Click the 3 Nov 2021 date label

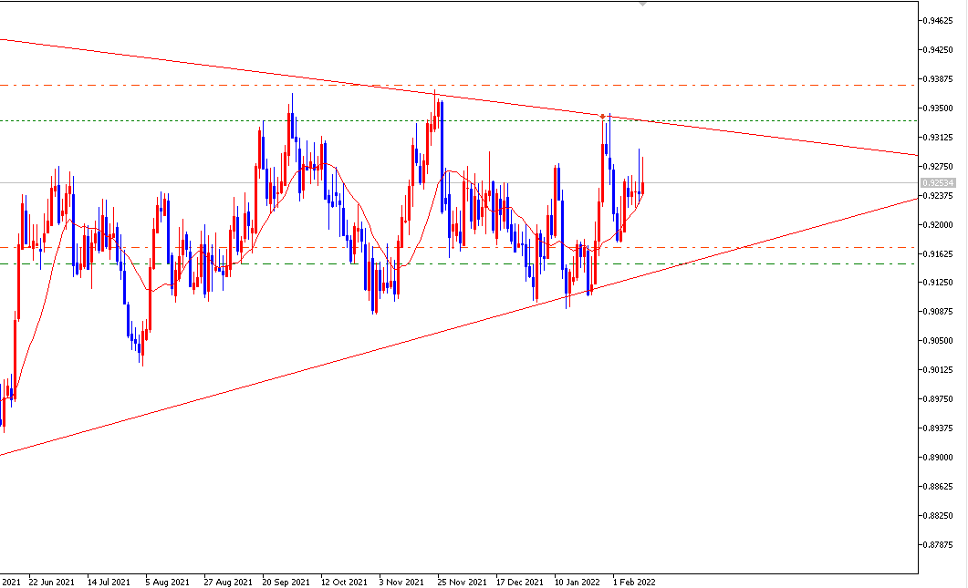[401, 582]
